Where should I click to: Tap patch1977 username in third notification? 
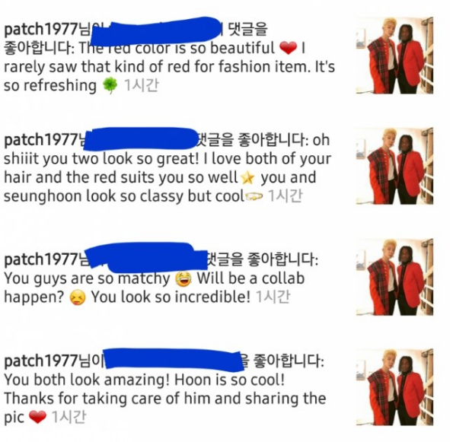click(41, 259)
